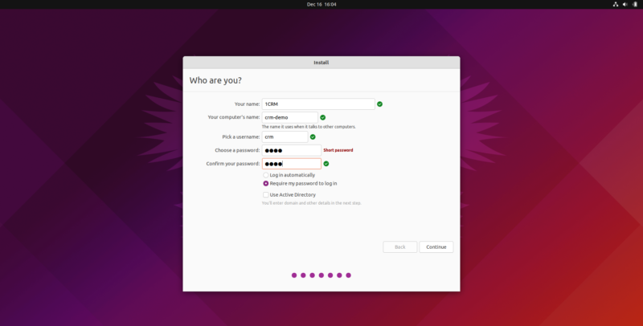
Task: Open the power icon in top bar
Action: coord(635,5)
